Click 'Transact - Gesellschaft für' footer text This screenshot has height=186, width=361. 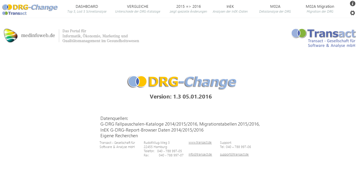coord(117,143)
